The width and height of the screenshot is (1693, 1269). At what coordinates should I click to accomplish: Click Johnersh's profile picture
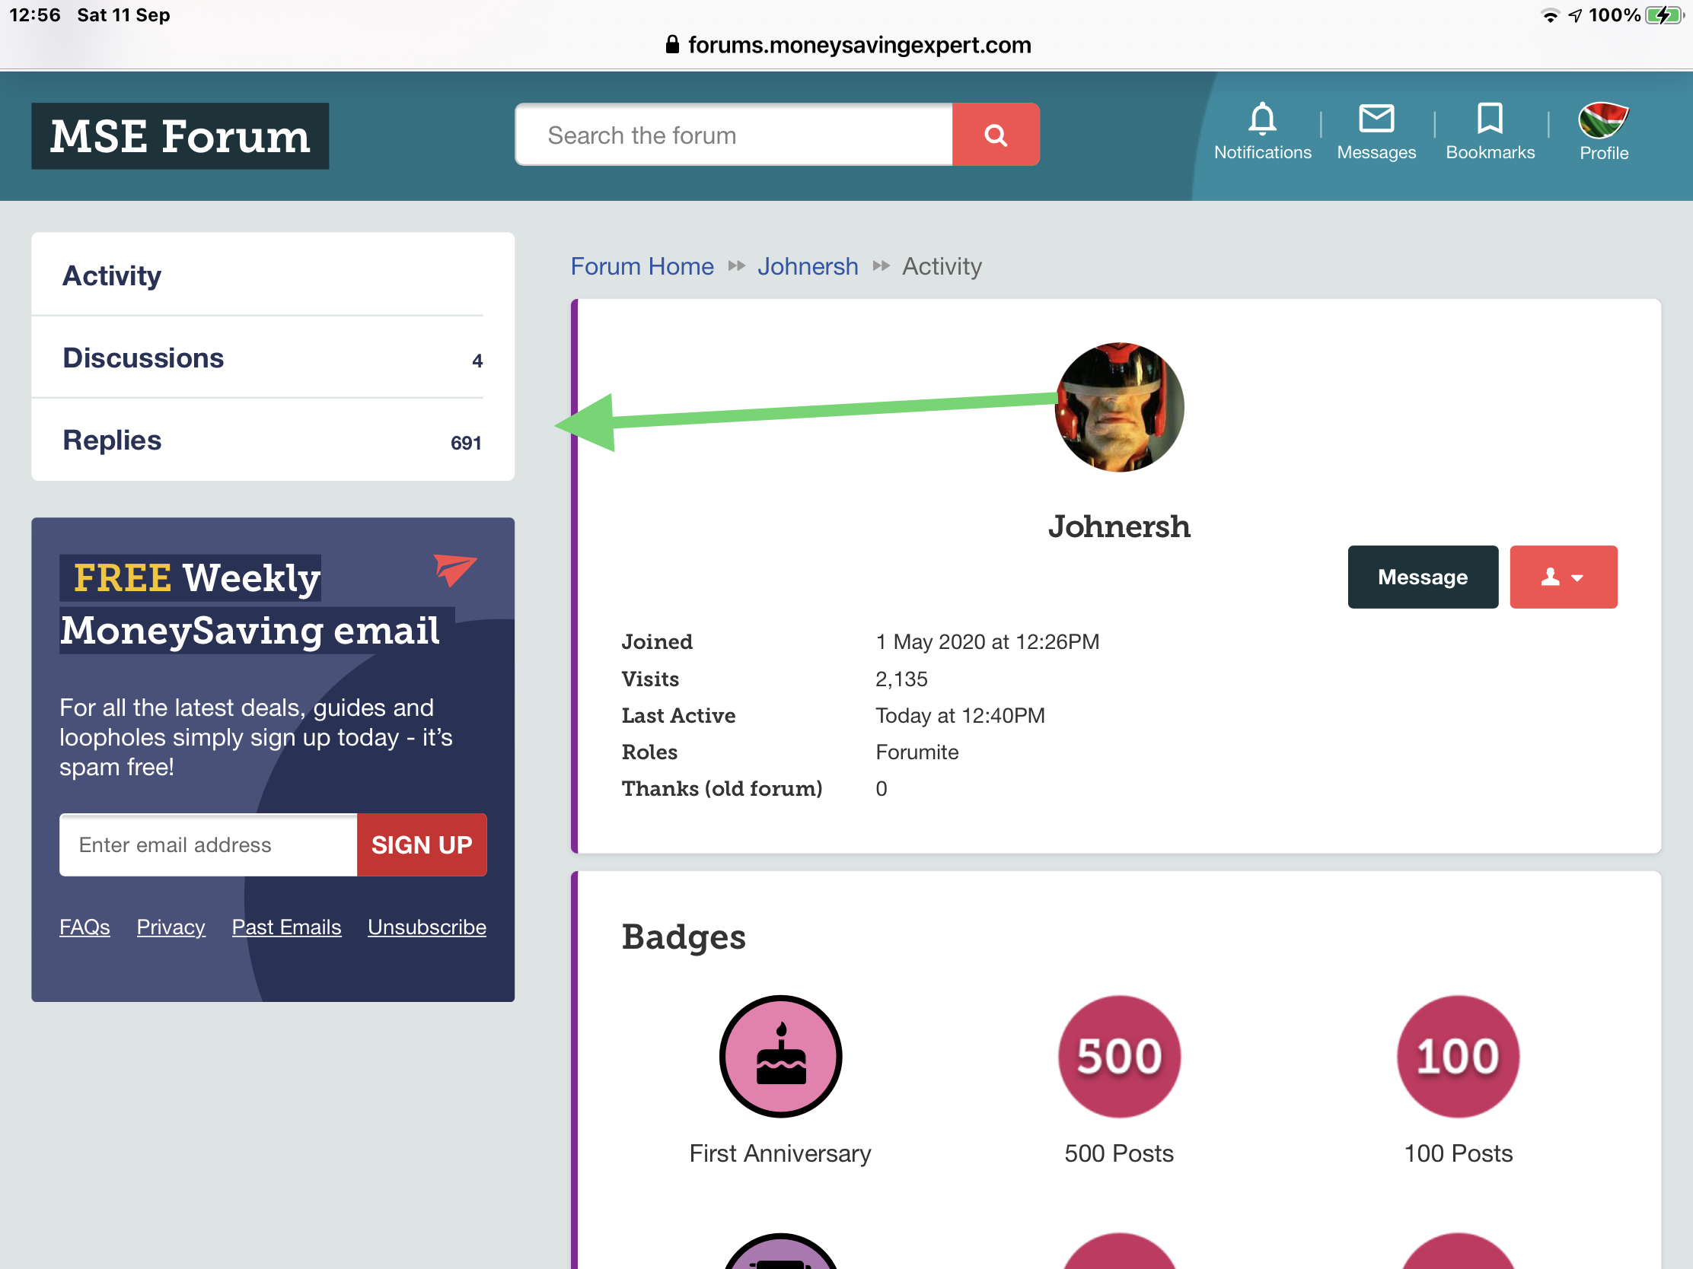click(1119, 407)
